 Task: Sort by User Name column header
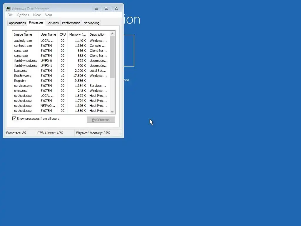coord(48,34)
